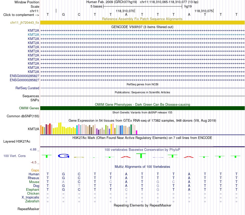Click the KMT2A label beside GTEx chart
The image size is (245, 215).
[34, 129]
